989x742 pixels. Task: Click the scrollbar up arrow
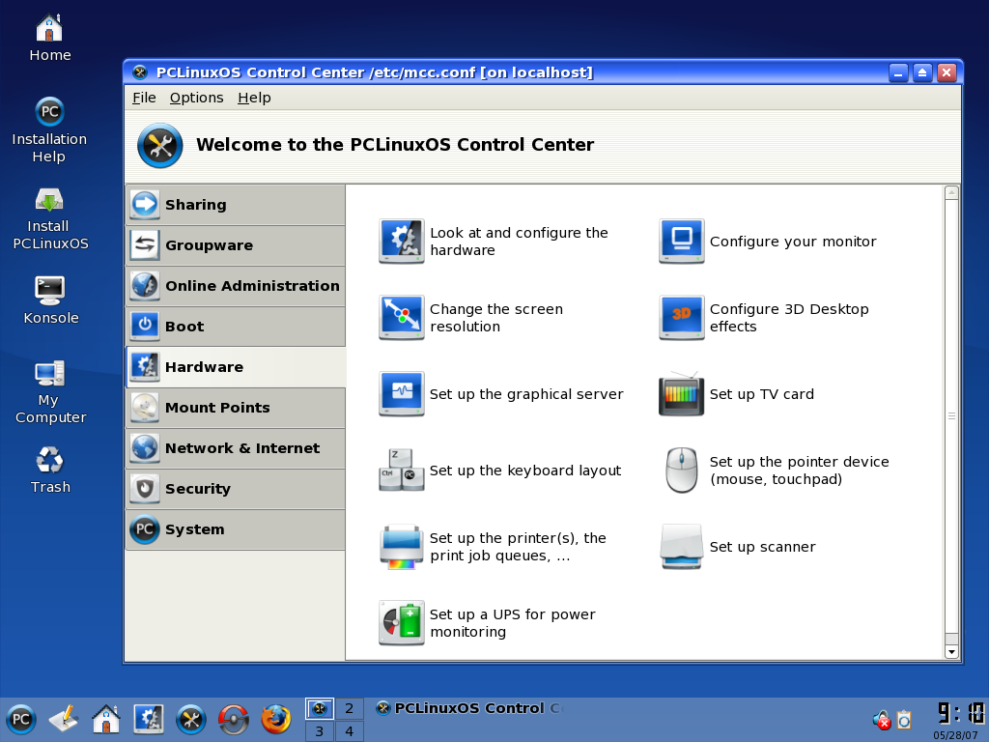(x=951, y=192)
